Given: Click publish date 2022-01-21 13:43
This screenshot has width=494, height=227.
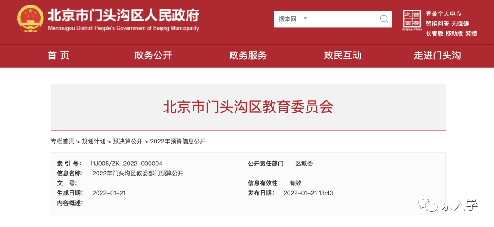Looking at the screenshot, I should tap(308, 193).
